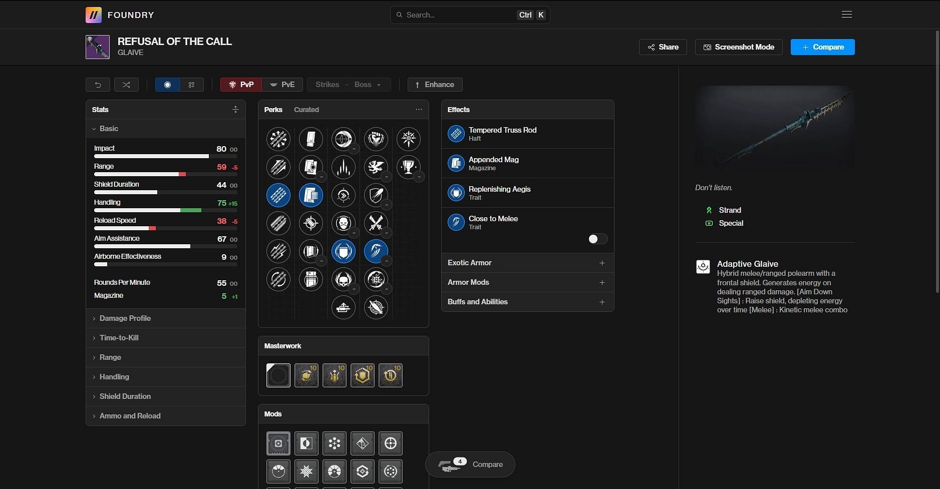
Task: Click the Share button
Action: [663, 47]
